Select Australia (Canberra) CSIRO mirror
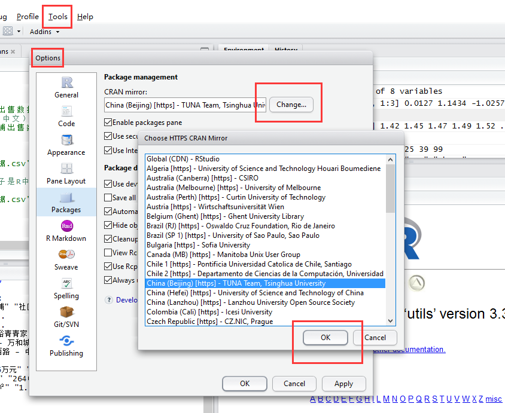Screen dimensions: 505x413 coord(265,178)
